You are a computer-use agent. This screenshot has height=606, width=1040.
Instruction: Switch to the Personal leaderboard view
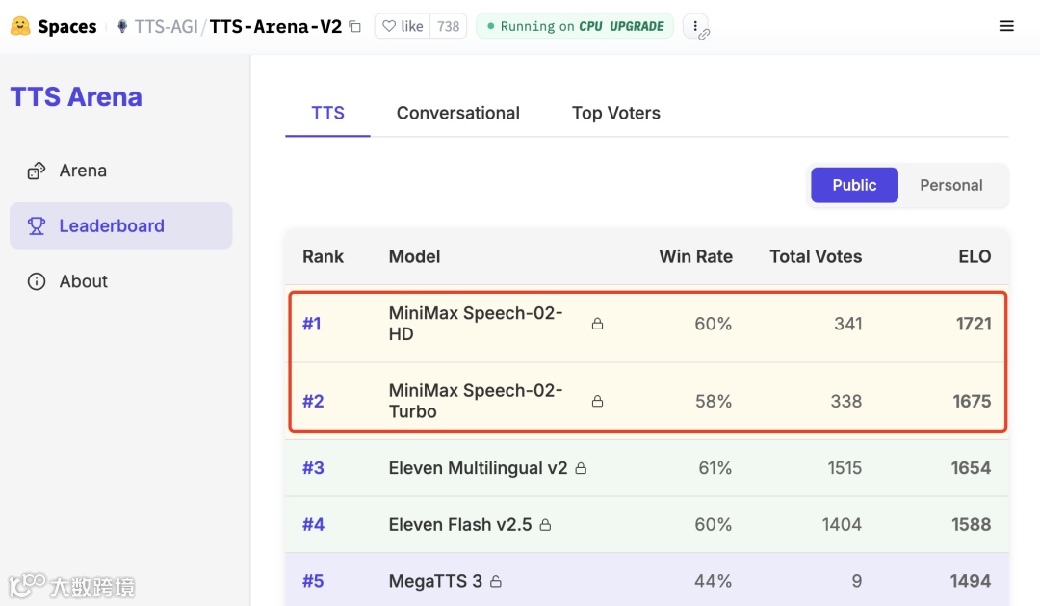click(x=950, y=185)
